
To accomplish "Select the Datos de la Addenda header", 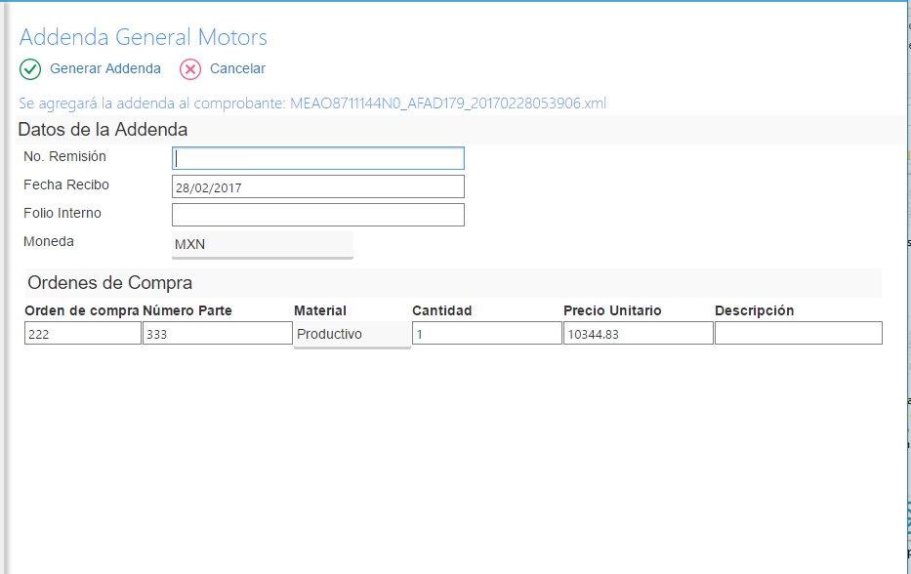I will 103,130.
